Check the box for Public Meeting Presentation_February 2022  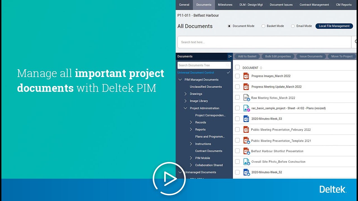[237, 130]
